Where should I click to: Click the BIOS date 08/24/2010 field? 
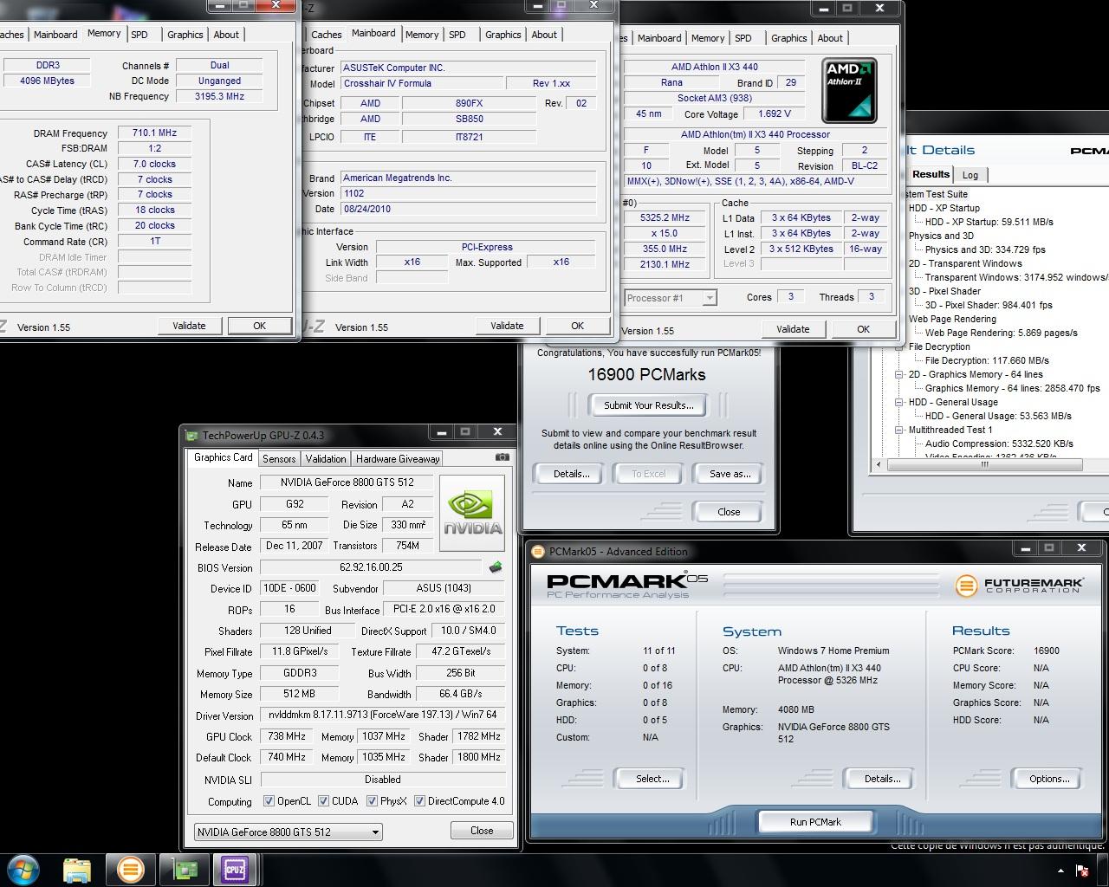pyautogui.click(x=468, y=209)
